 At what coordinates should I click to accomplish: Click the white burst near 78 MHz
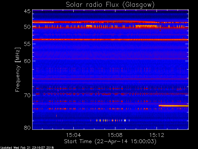click(125, 120)
